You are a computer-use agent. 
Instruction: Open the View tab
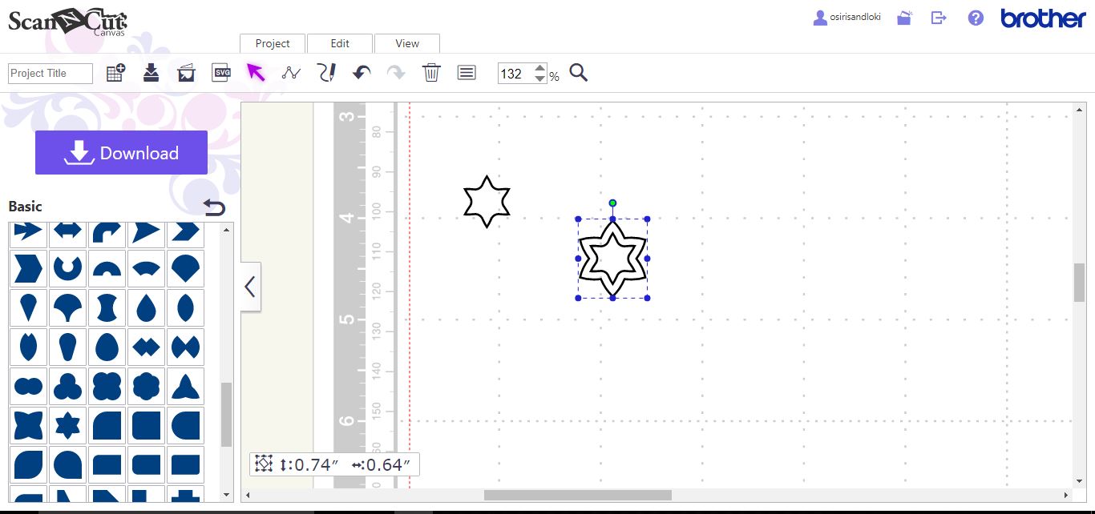[406, 43]
